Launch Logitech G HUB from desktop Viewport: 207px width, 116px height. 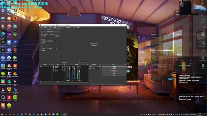coord(15,83)
